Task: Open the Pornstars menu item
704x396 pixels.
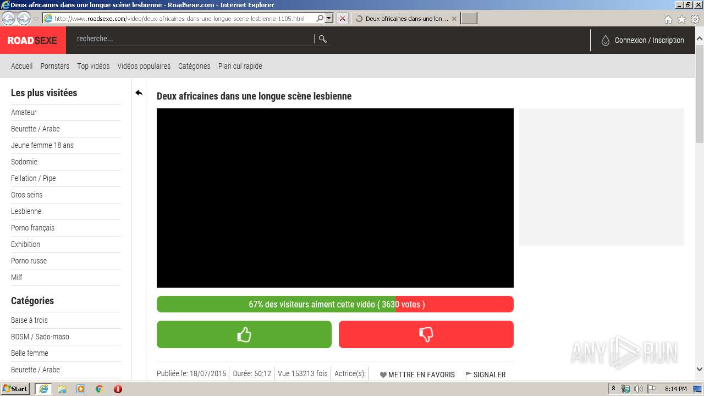Action: [x=54, y=66]
